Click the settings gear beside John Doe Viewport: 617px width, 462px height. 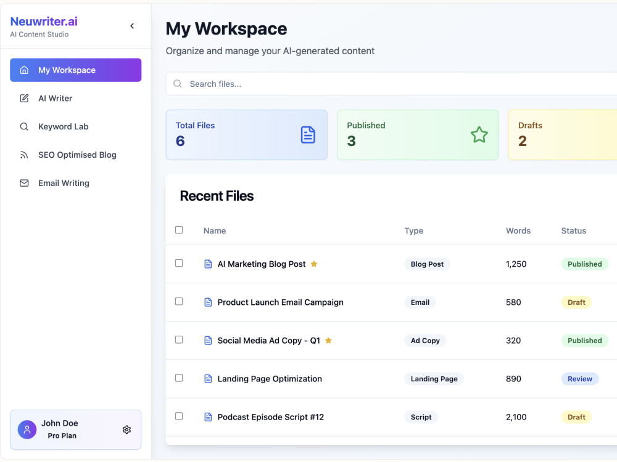(126, 429)
